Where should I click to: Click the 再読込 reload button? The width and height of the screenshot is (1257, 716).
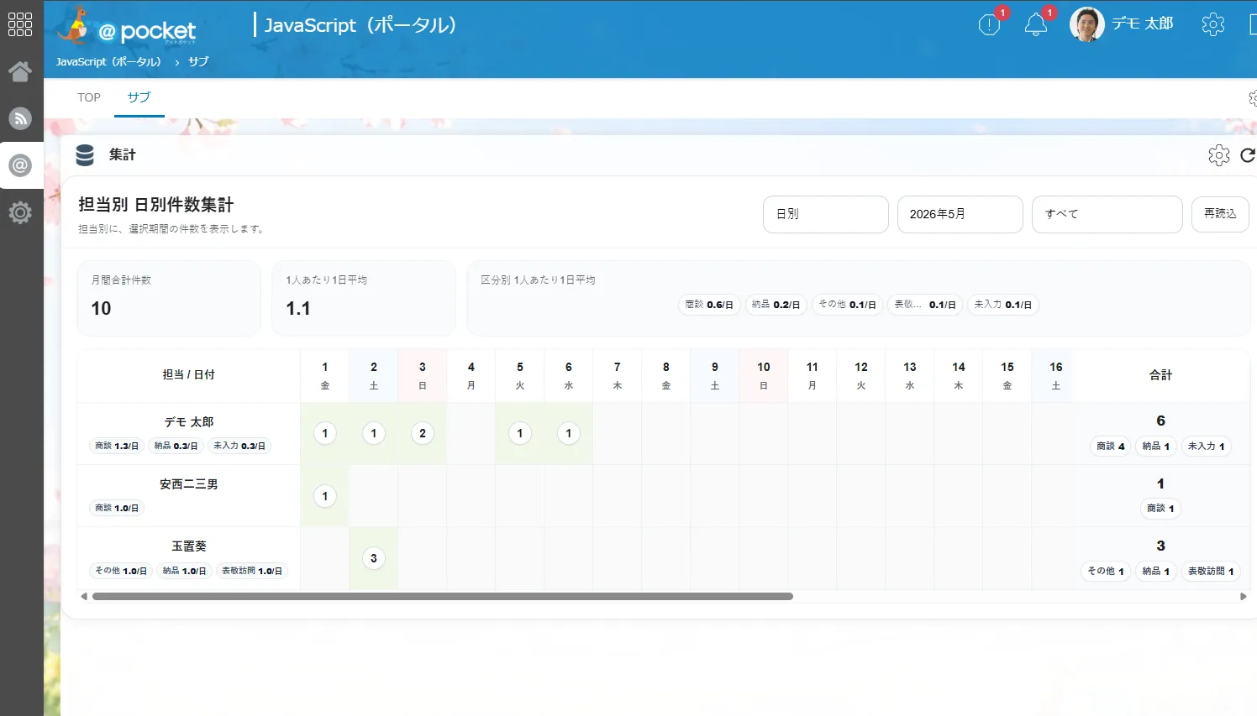click(1220, 214)
